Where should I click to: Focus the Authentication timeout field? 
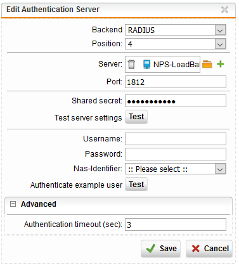pyautogui.click(x=176, y=225)
